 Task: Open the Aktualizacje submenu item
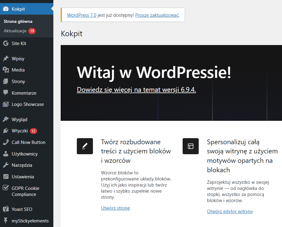point(15,31)
